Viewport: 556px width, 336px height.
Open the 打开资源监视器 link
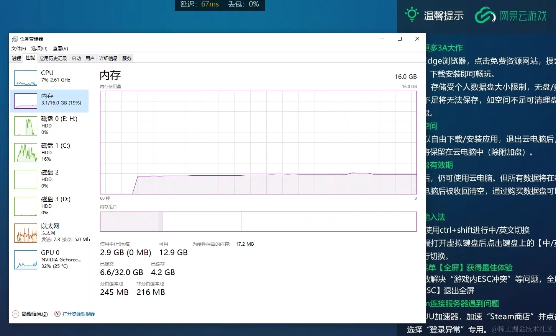pyautogui.click(x=79, y=314)
